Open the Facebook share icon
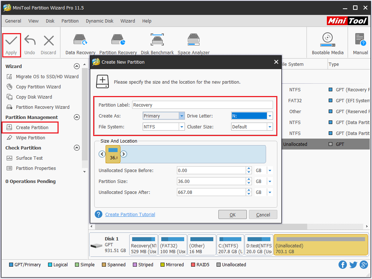 point(343,264)
